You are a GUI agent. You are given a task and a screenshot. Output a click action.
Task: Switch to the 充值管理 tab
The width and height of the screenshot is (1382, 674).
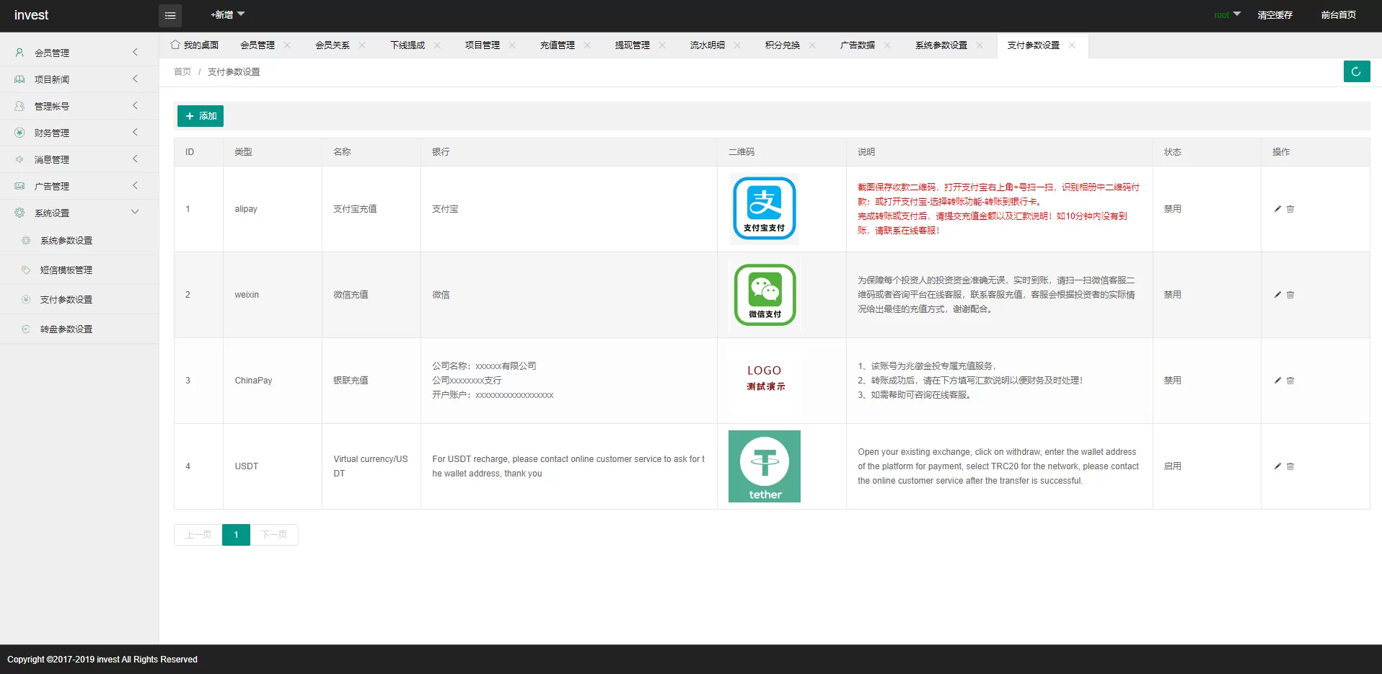click(558, 45)
